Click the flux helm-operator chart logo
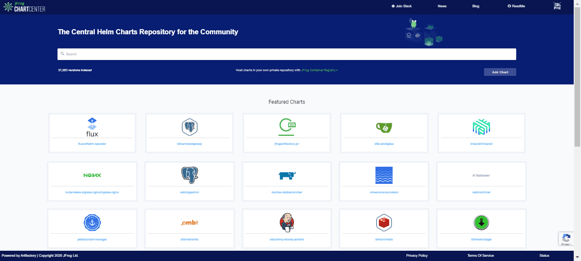Image resolution: width=581 pixels, height=261 pixels. coord(92,127)
